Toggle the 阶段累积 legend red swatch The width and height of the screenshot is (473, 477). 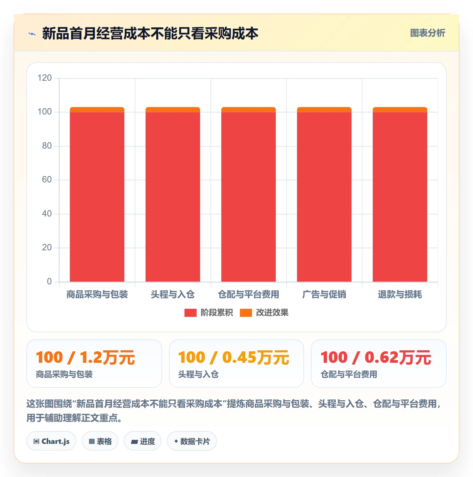190,313
